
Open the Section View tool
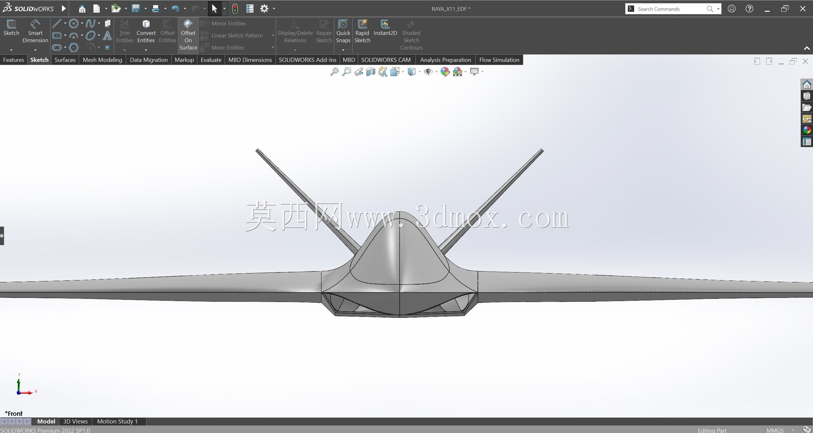371,72
